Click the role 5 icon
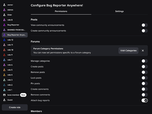Image resolution: width=152 pixels, height=114 pixels. tap(5, 70)
